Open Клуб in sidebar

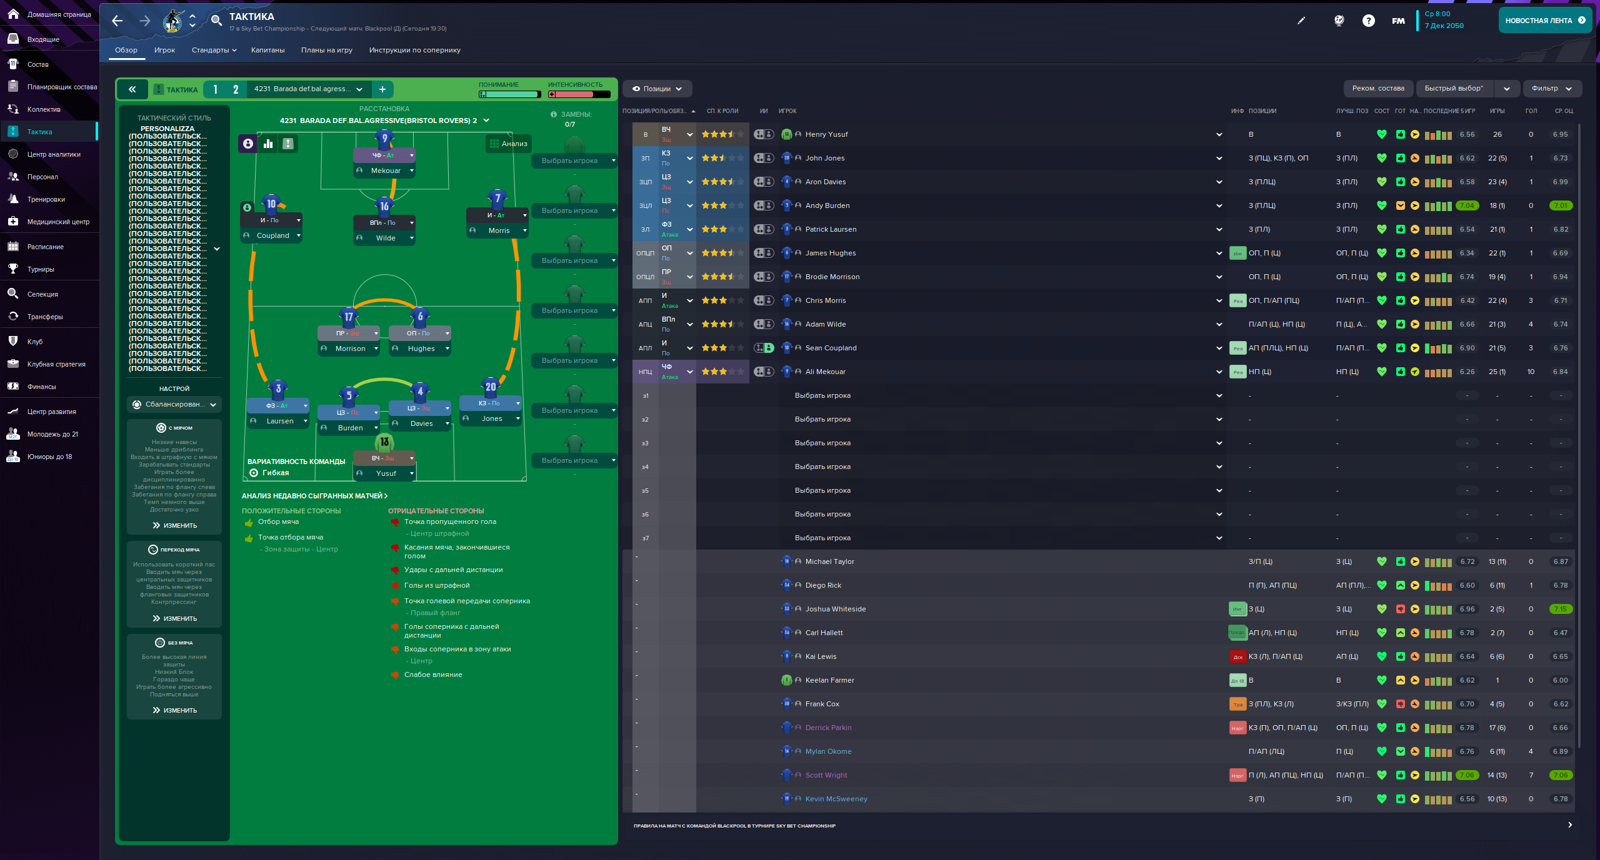[49, 342]
